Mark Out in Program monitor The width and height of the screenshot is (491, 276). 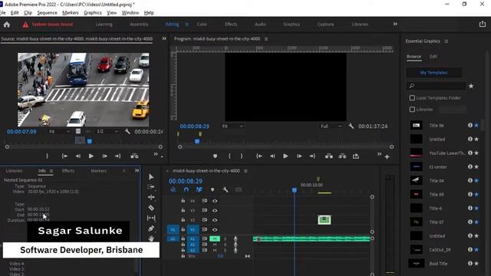tap(242, 156)
